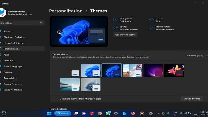Open the Background Dark Bloom setting
Screen dimensions: 208x117
pyautogui.click(x=123, y=20)
